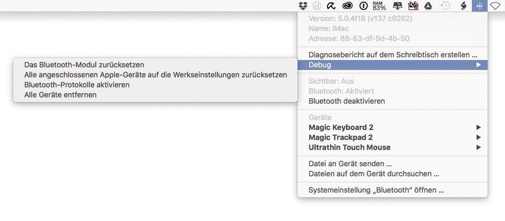Open the Ultrathin Touch Mouse device entry
This screenshot has height=221, width=505.
393,147
